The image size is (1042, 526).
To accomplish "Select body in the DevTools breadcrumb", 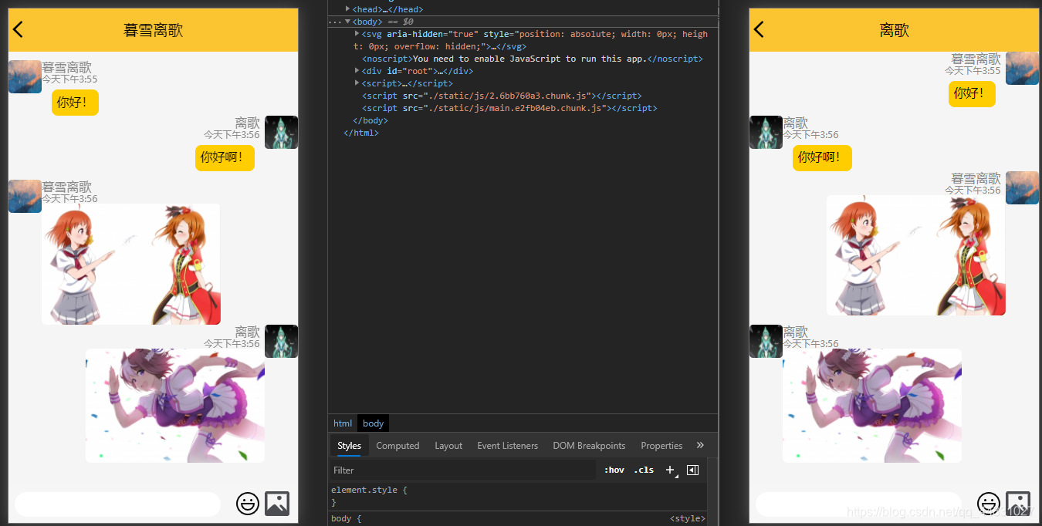I will point(374,423).
